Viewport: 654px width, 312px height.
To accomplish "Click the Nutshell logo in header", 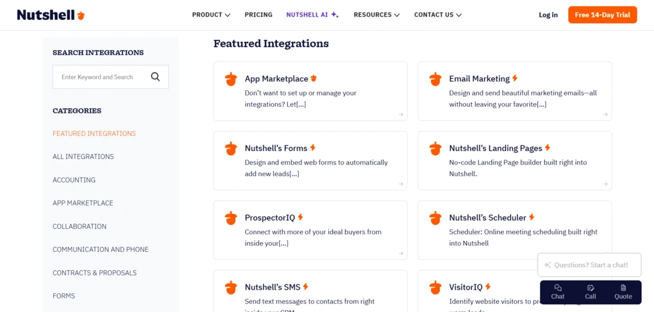I will (51, 15).
